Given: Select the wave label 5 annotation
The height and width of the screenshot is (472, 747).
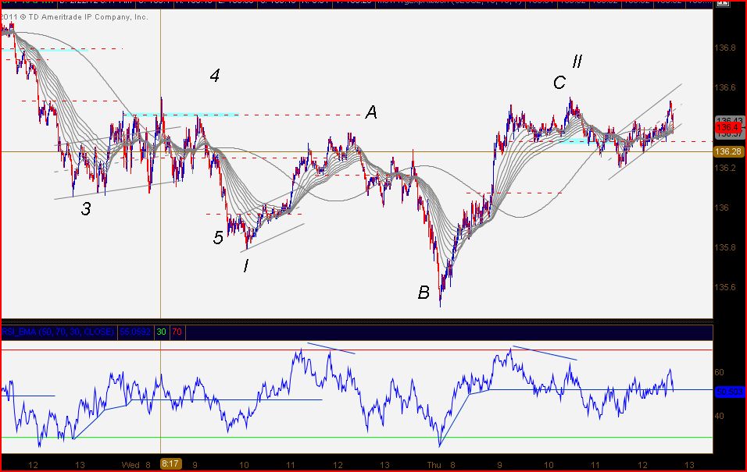Looking at the screenshot, I should [x=218, y=237].
